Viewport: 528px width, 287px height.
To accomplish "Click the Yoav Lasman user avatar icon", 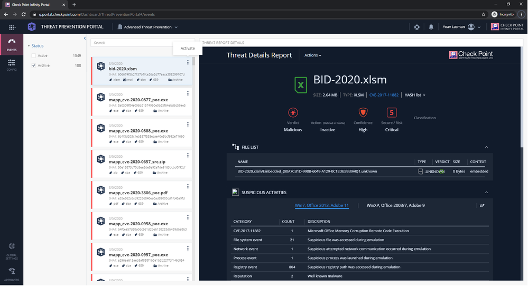I will pos(471,27).
